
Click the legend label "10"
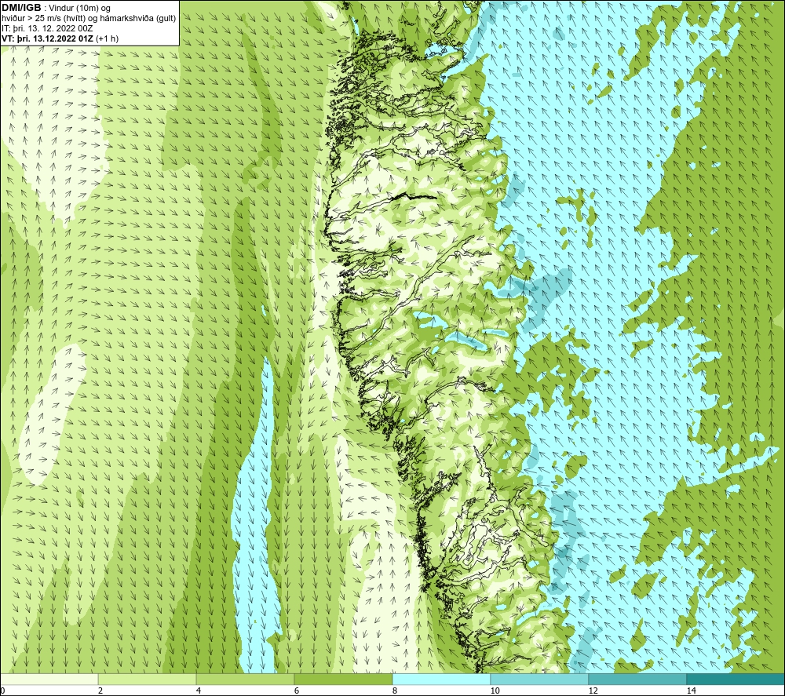[495, 691]
